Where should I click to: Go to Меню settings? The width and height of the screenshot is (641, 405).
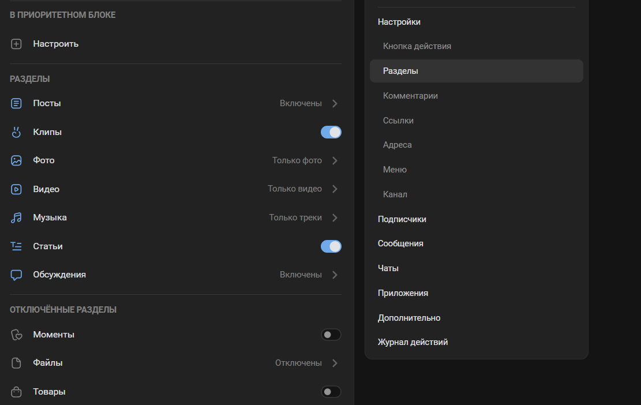395,170
